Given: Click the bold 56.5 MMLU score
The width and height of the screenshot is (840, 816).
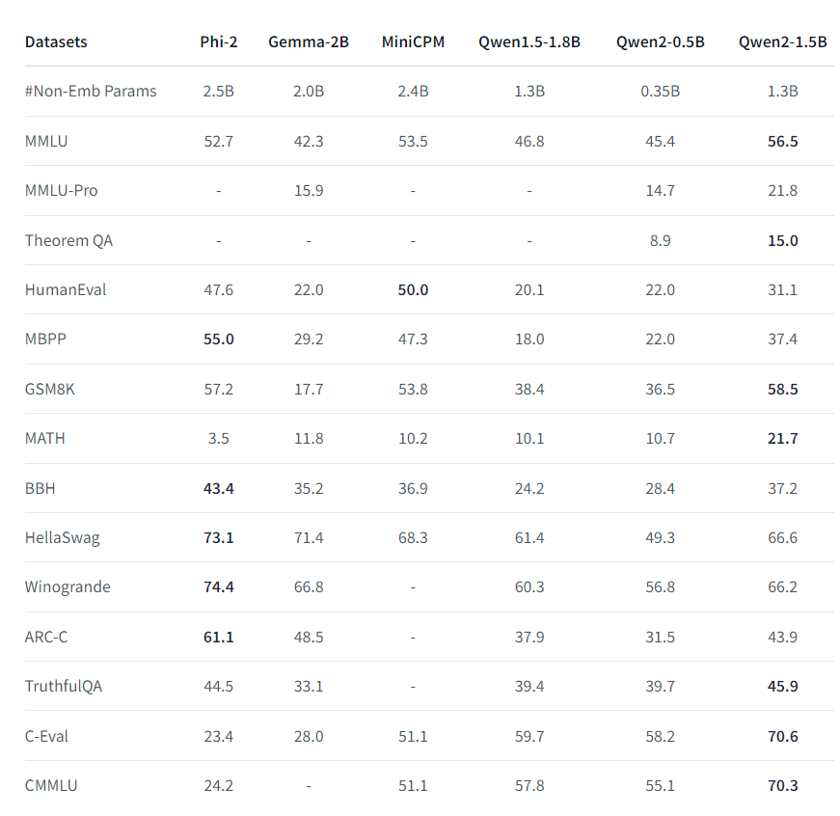Looking at the screenshot, I should (782, 141).
